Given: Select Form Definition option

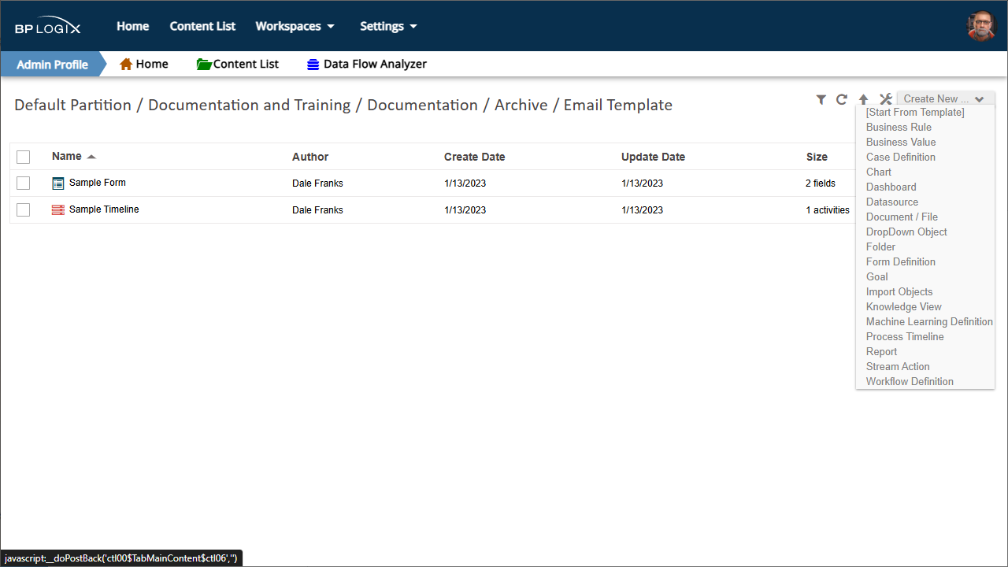Looking at the screenshot, I should 901,262.
